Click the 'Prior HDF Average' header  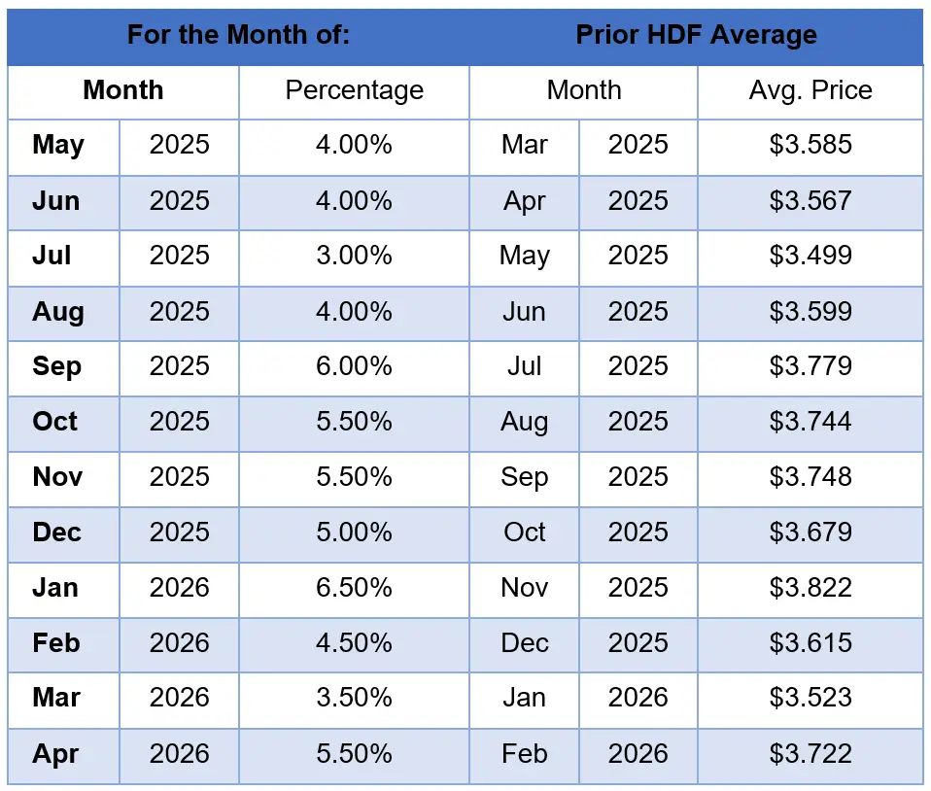pos(696,36)
